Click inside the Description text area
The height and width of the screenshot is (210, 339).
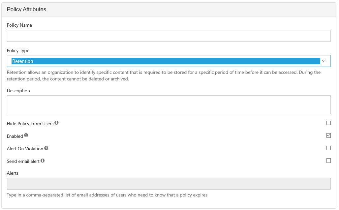point(169,105)
